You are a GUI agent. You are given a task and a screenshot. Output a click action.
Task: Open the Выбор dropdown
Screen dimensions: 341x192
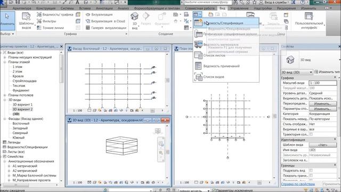tap(7, 34)
